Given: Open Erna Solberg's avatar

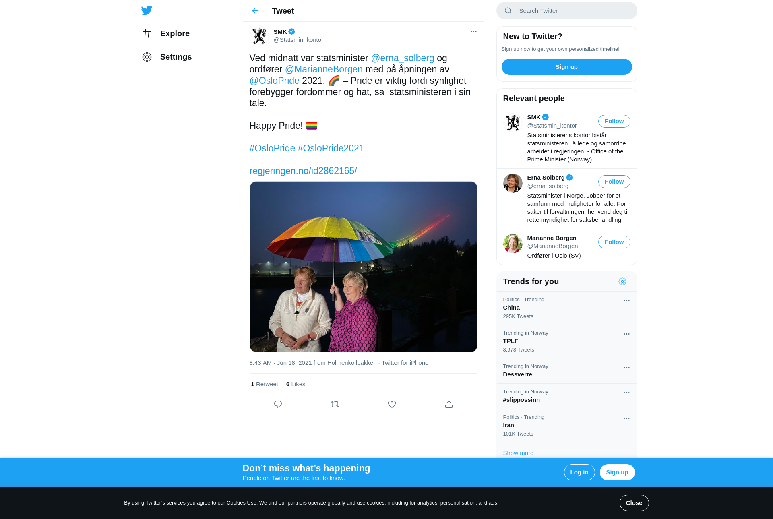Looking at the screenshot, I should coord(513,183).
